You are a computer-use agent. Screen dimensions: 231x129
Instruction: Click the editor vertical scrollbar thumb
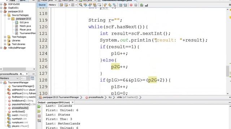click(228, 71)
